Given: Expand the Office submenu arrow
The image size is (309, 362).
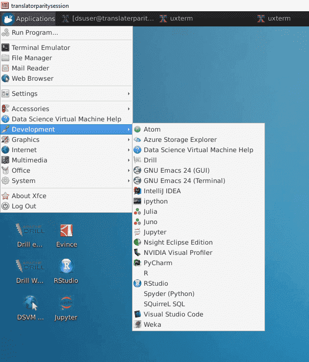Looking at the screenshot, I should 129,170.
